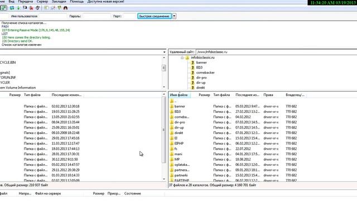
Task: Click the mani folder icon in remote list
Action: [172, 154]
